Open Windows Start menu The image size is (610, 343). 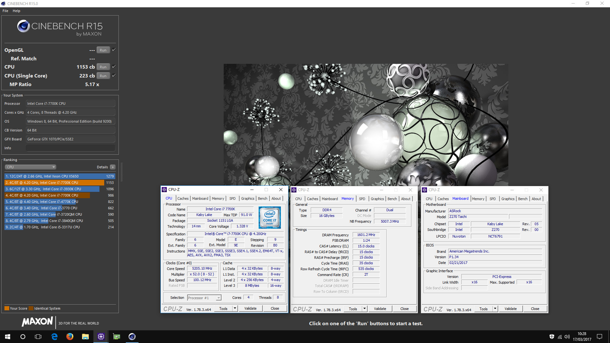[x=8, y=337]
